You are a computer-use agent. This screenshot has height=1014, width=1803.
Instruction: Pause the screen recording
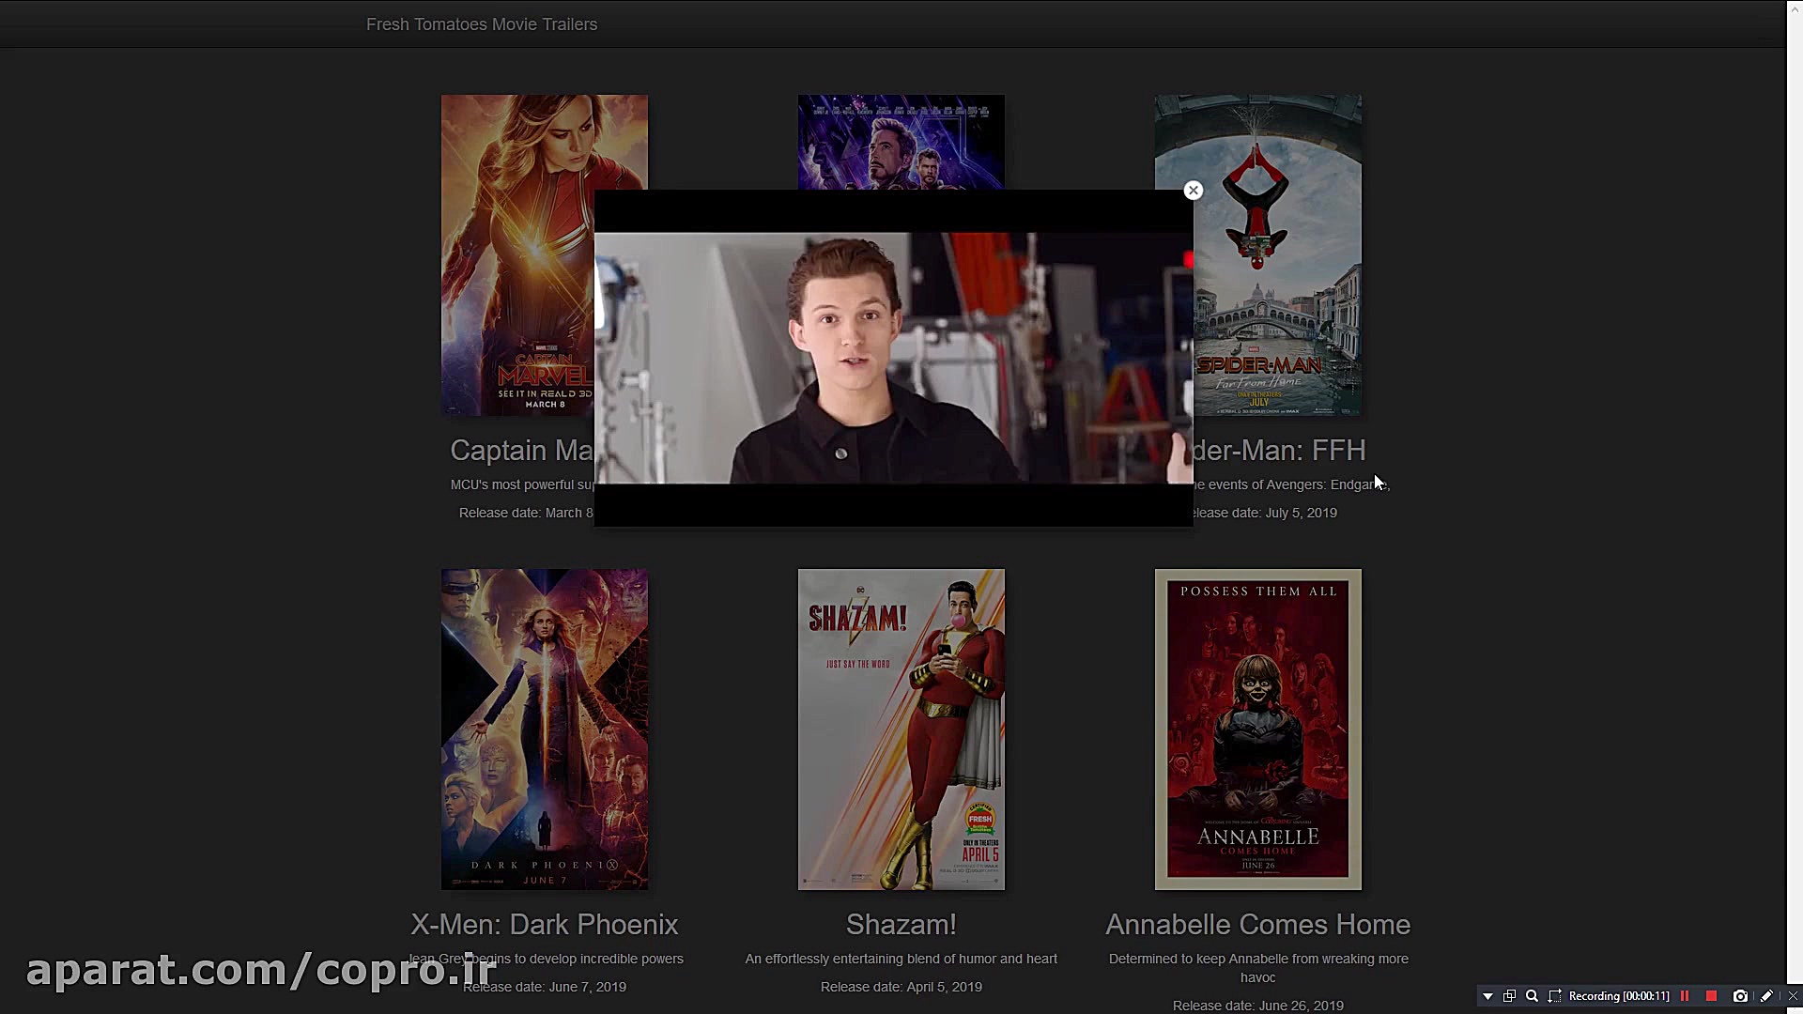1685,996
